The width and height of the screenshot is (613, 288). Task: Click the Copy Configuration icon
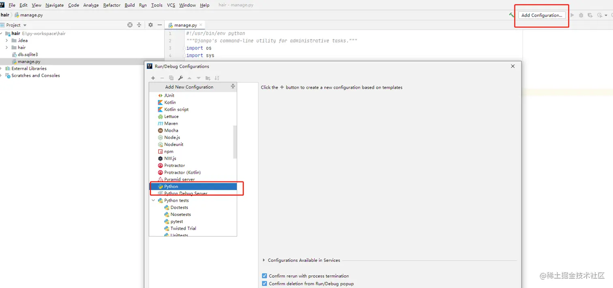click(171, 78)
